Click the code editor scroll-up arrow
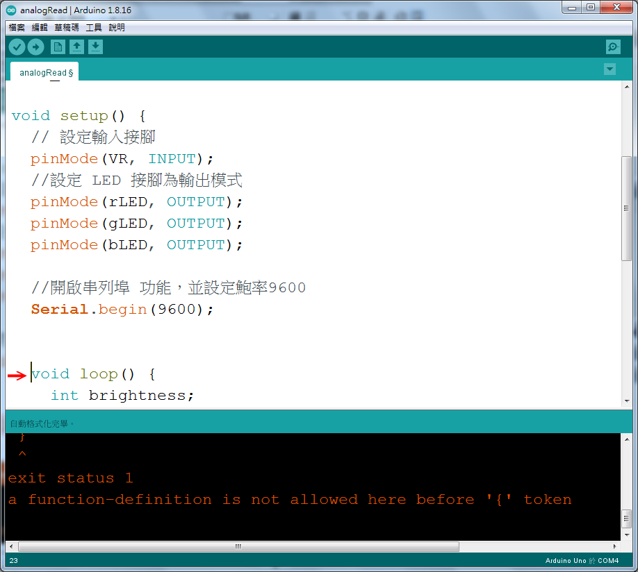The height and width of the screenshot is (572, 638). coord(627,87)
